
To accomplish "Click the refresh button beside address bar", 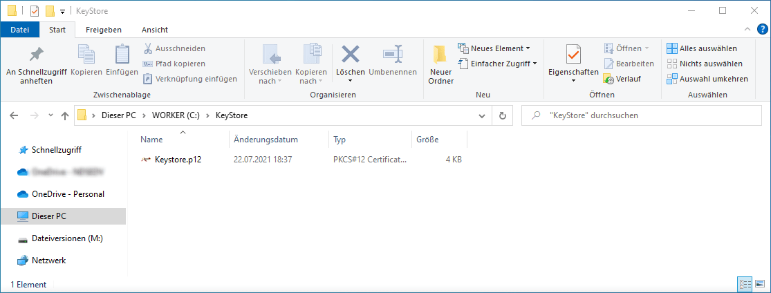I will [502, 115].
